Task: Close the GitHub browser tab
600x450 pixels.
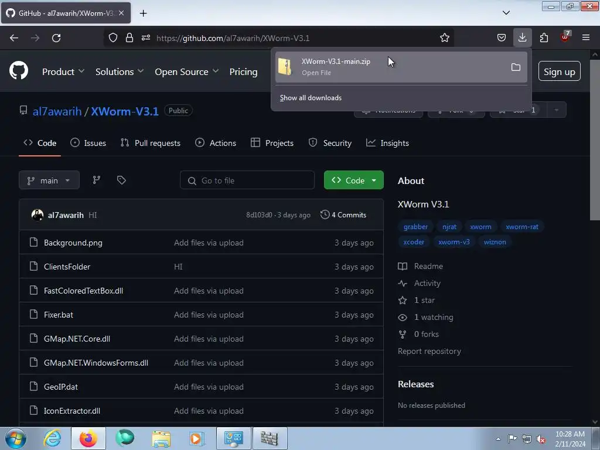Action: 121,13
